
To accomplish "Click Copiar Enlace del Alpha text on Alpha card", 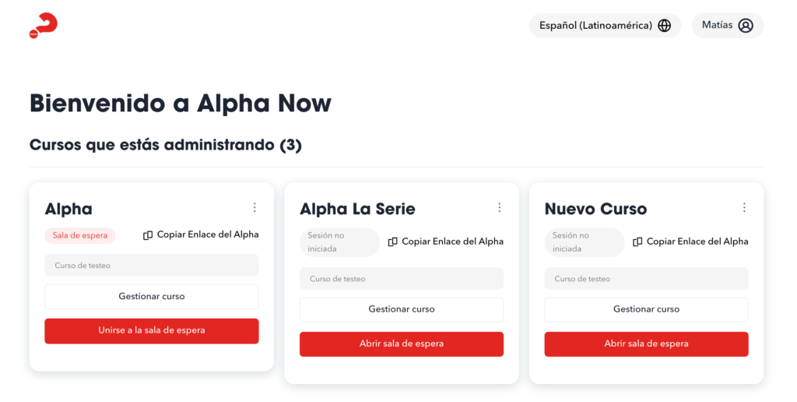I will (x=208, y=235).
